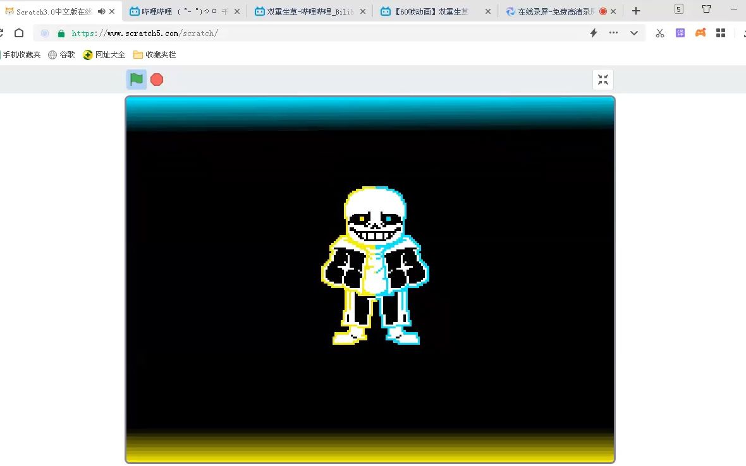Open the extensions grid icon

click(721, 33)
